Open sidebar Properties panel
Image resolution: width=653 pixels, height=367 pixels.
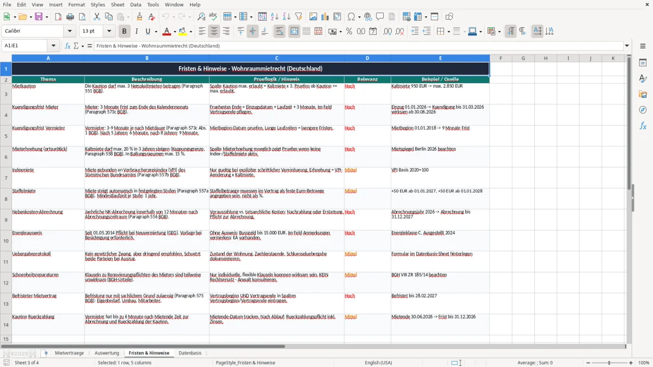tap(643, 63)
